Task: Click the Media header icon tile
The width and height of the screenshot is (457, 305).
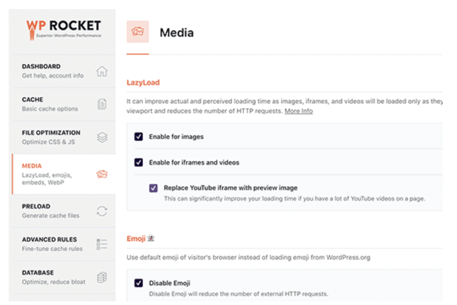Action: (138, 32)
